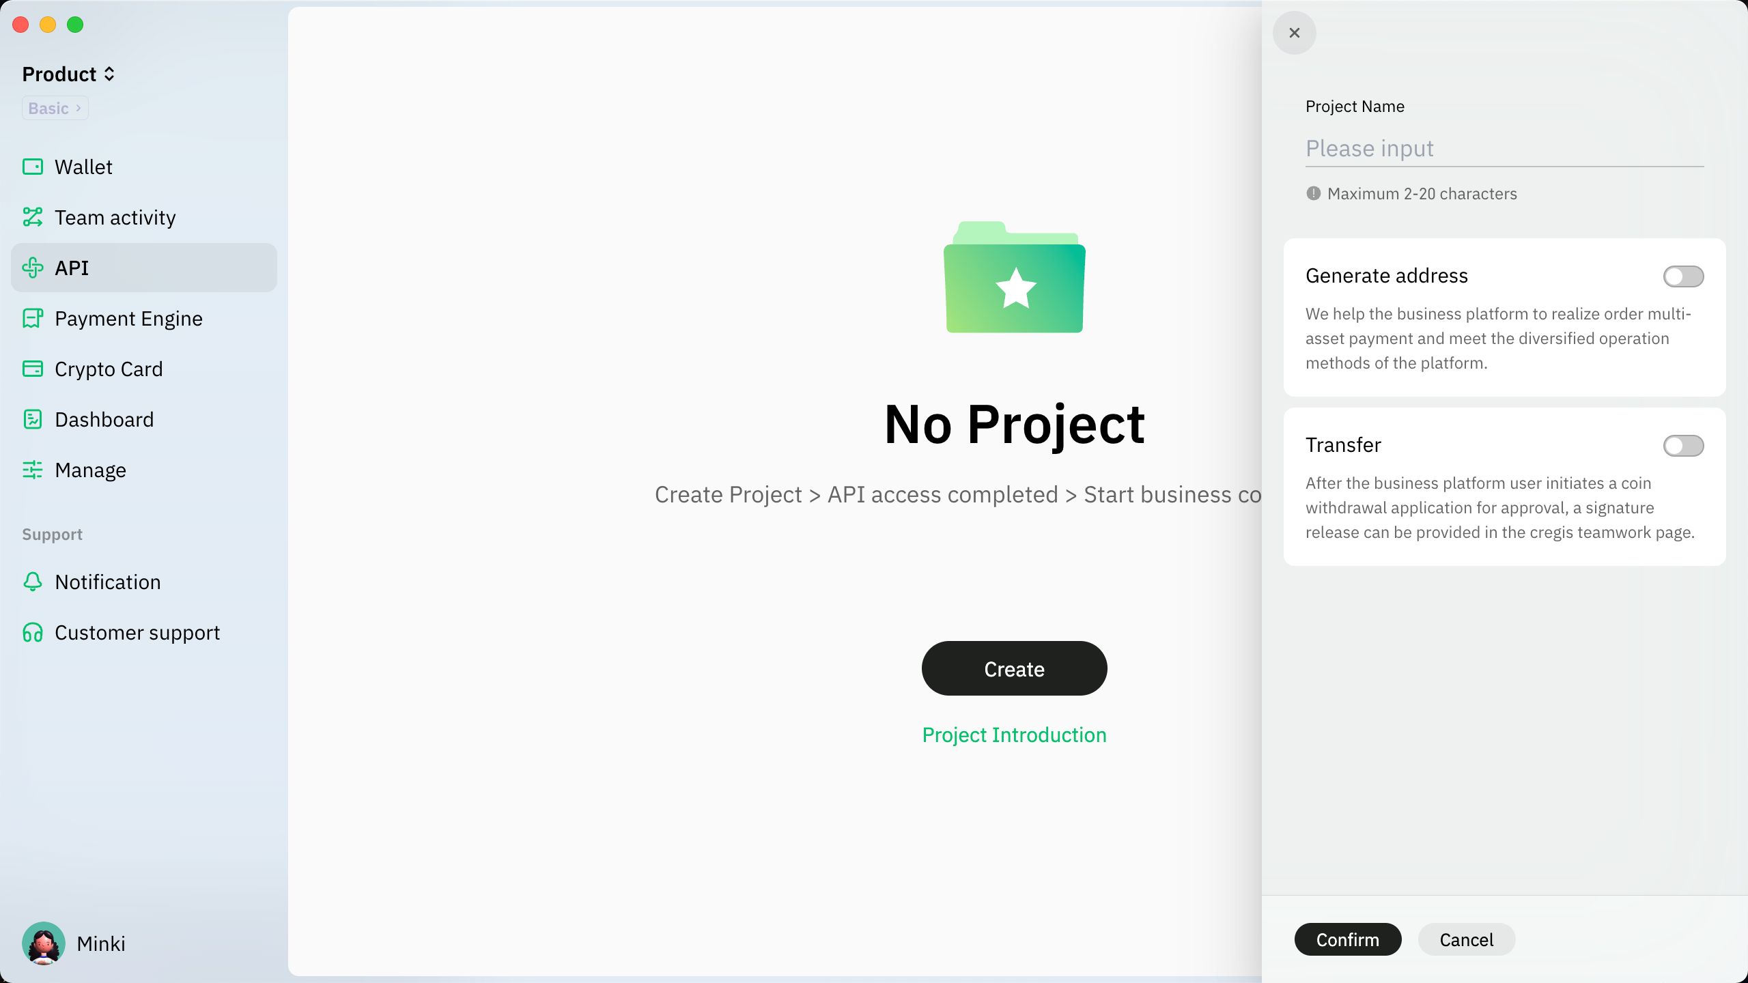Image resolution: width=1748 pixels, height=983 pixels.
Task: Click the Team activity icon
Action: pos(33,217)
